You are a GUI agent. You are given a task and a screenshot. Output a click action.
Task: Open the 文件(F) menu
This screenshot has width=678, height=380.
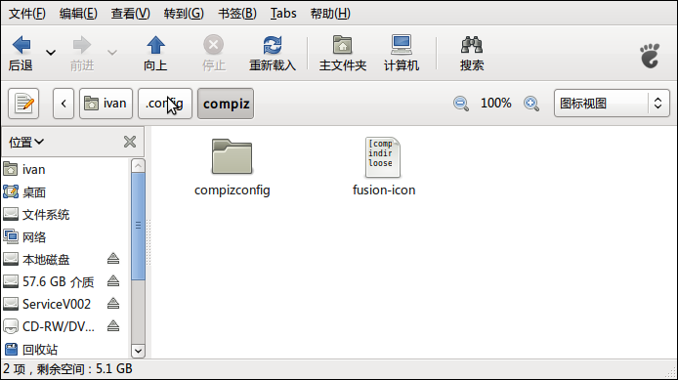(26, 14)
